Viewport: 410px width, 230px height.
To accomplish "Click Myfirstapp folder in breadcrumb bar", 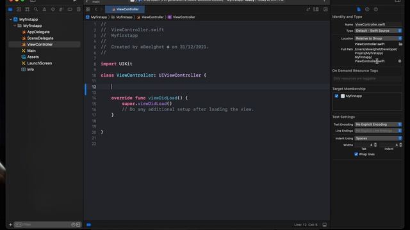I will [122, 17].
